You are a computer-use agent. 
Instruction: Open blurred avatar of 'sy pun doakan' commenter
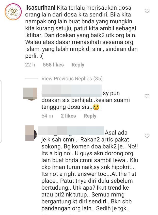(x=30, y=94)
